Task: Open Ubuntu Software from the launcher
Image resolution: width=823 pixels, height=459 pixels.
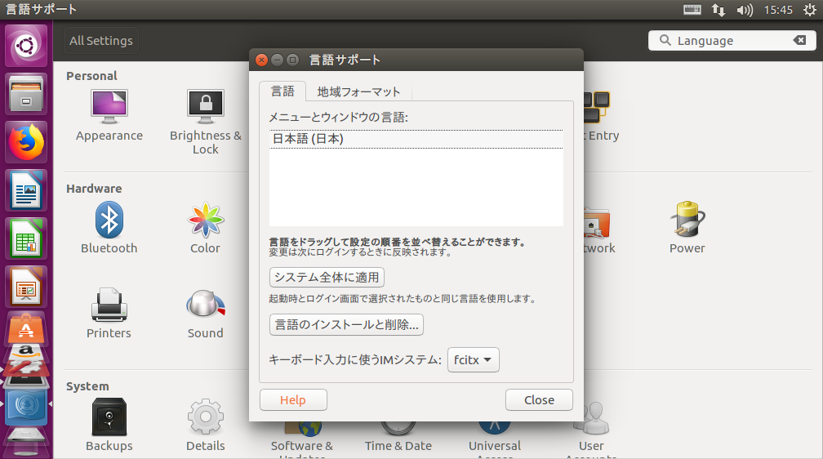Action: coord(26,329)
